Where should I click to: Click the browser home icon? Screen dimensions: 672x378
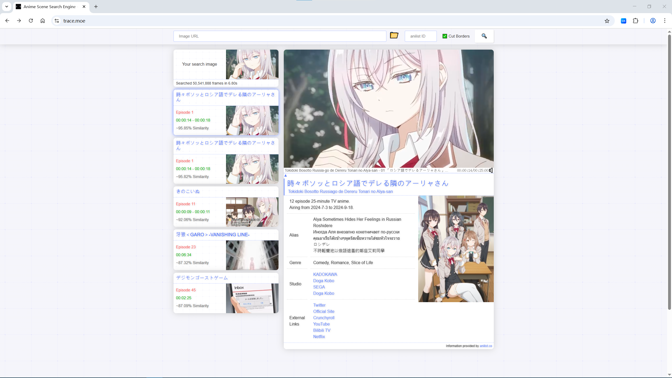[43, 21]
